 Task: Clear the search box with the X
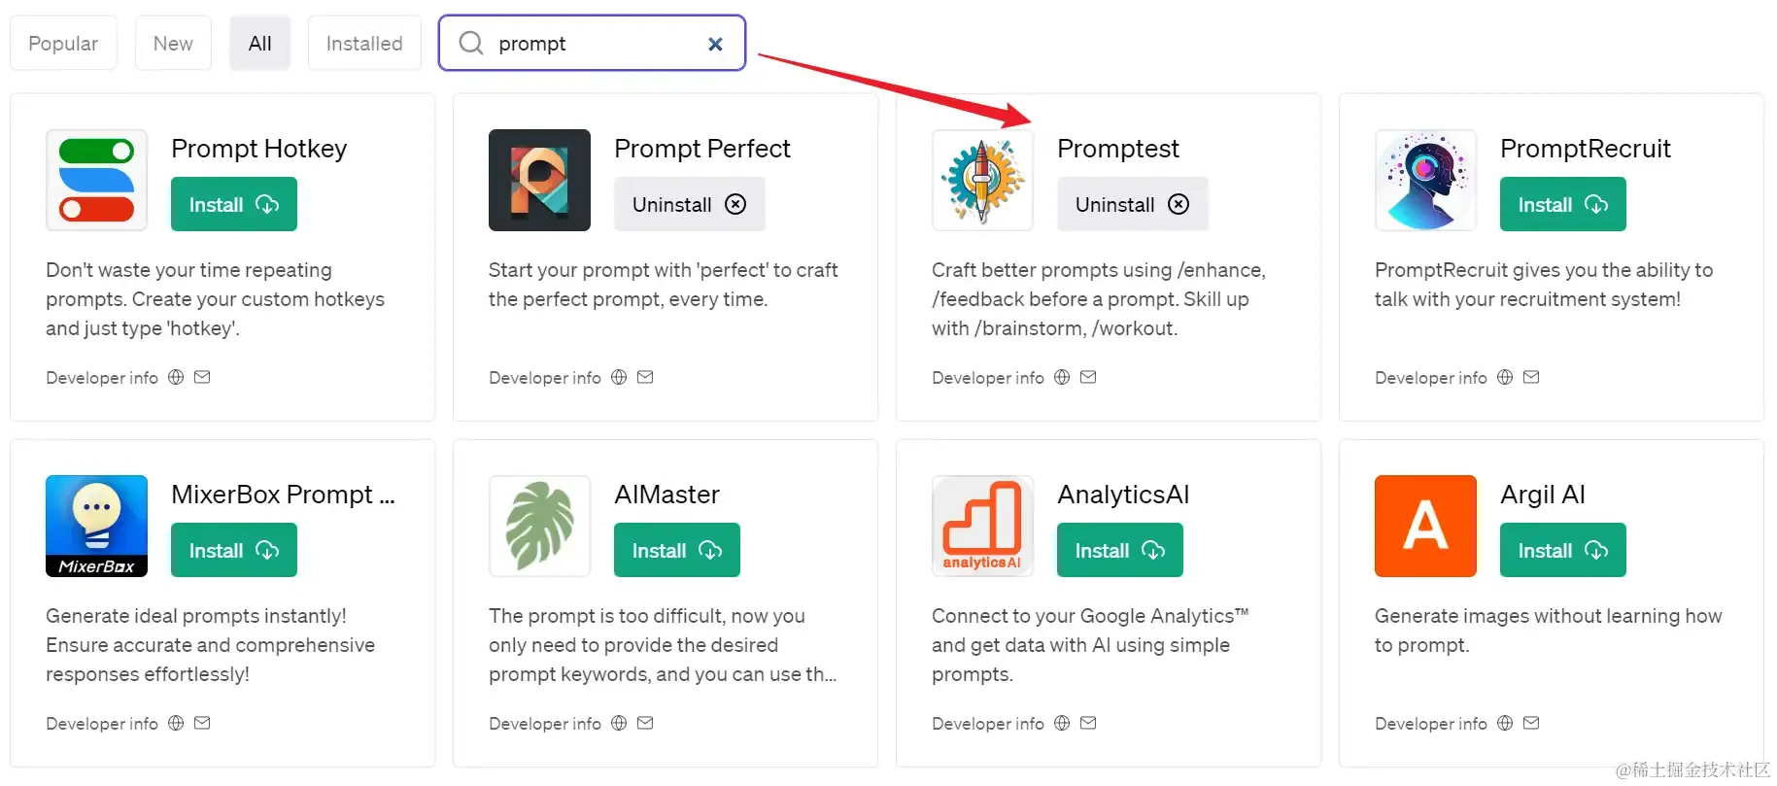pos(715,44)
